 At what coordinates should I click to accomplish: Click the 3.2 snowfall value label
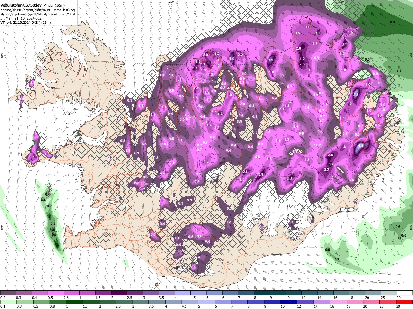[331, 164]
